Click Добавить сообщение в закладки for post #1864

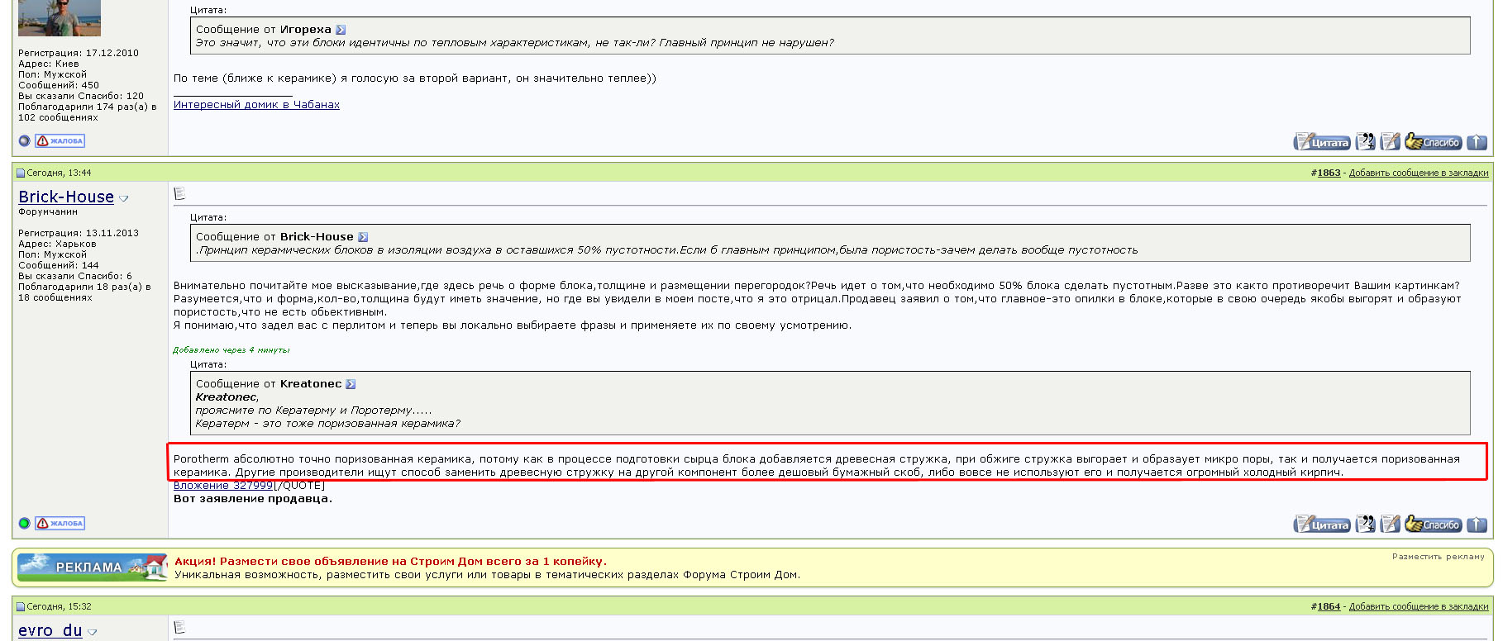1419,606
